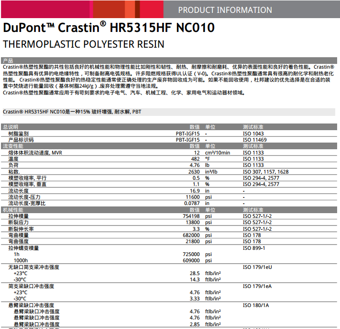Click the 弯曲模量 row's ISO 178 standard
Image resolution: width=340 pixels, height=329 pixels.
tap(252, 235)
